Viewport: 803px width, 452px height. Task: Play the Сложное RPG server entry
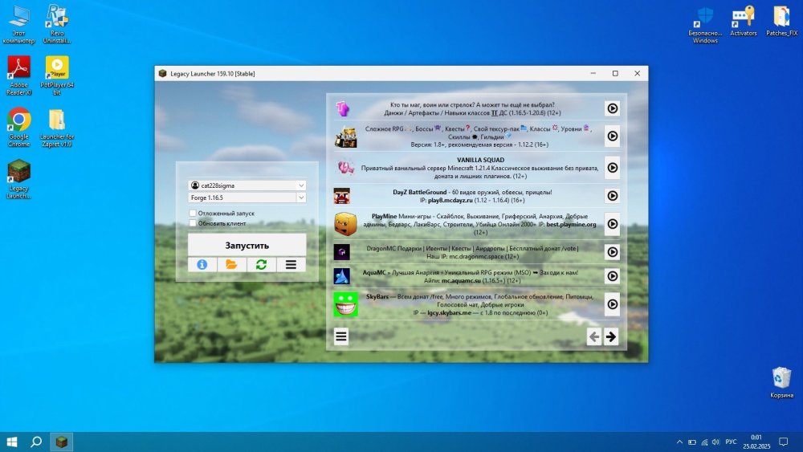tap(612, 136)
